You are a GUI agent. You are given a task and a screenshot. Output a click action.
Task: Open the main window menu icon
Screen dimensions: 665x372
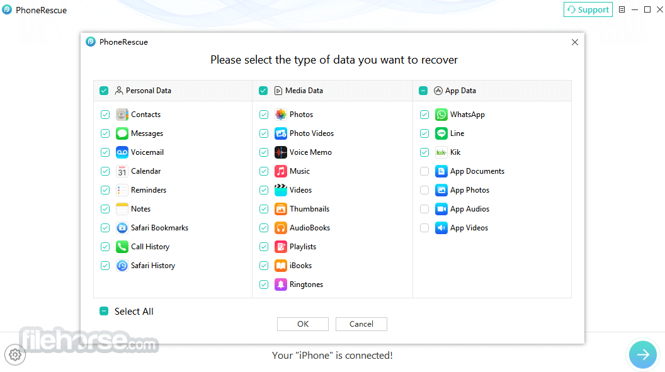(x=622, y=9)
